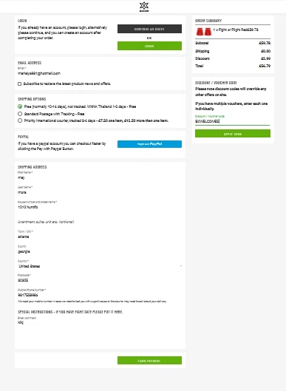Click the green Login button
This screenshot has height=391, width=286.
tap(149, 46)
